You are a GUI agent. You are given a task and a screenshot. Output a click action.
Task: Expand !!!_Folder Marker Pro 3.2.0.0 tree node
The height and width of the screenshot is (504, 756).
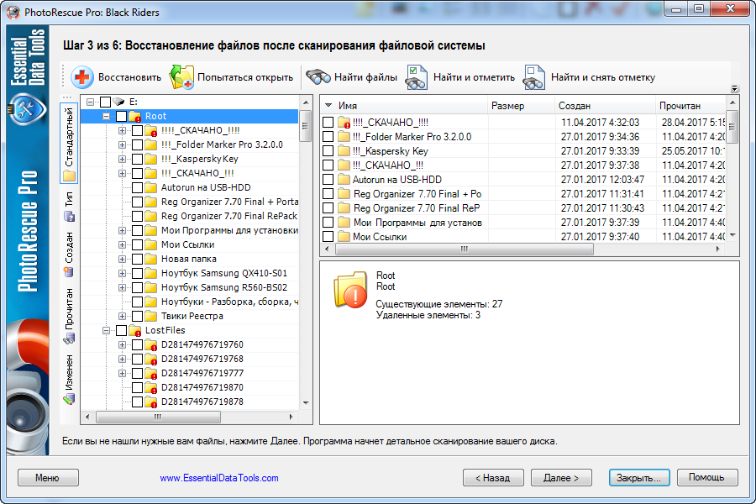(x=122, y=144)
